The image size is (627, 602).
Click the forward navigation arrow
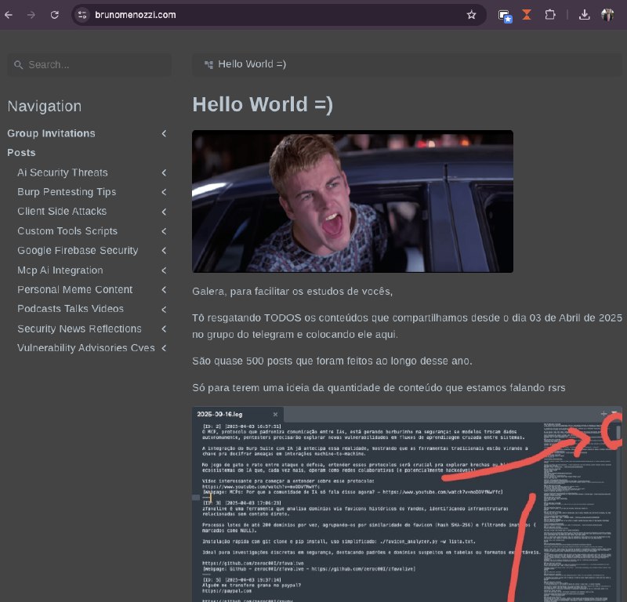pyautogui.click(x=31, y=14)
